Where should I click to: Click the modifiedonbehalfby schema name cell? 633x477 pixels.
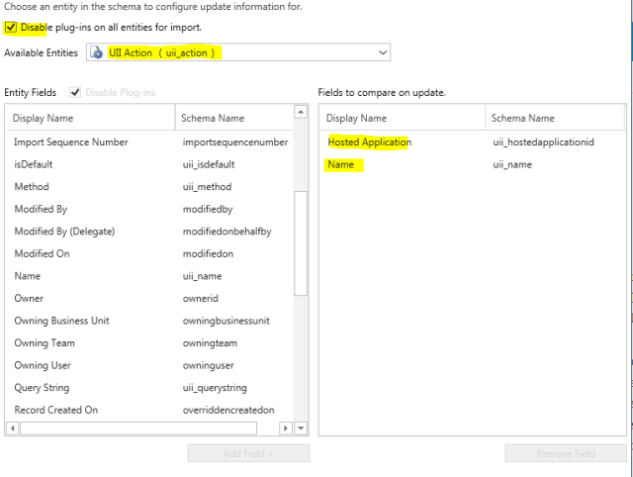click(x=226, y=232)
